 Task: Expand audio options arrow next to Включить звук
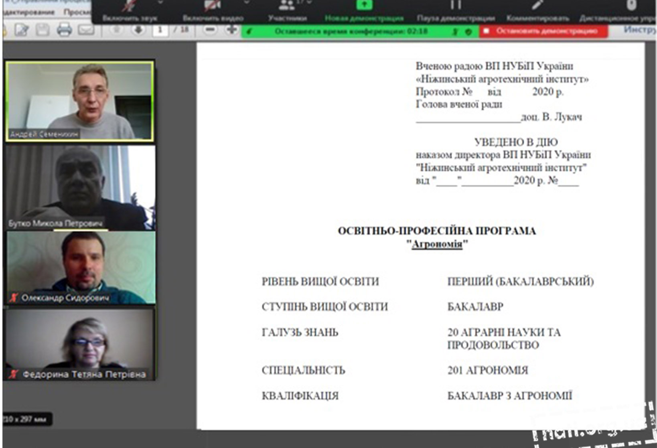point(160,2)
